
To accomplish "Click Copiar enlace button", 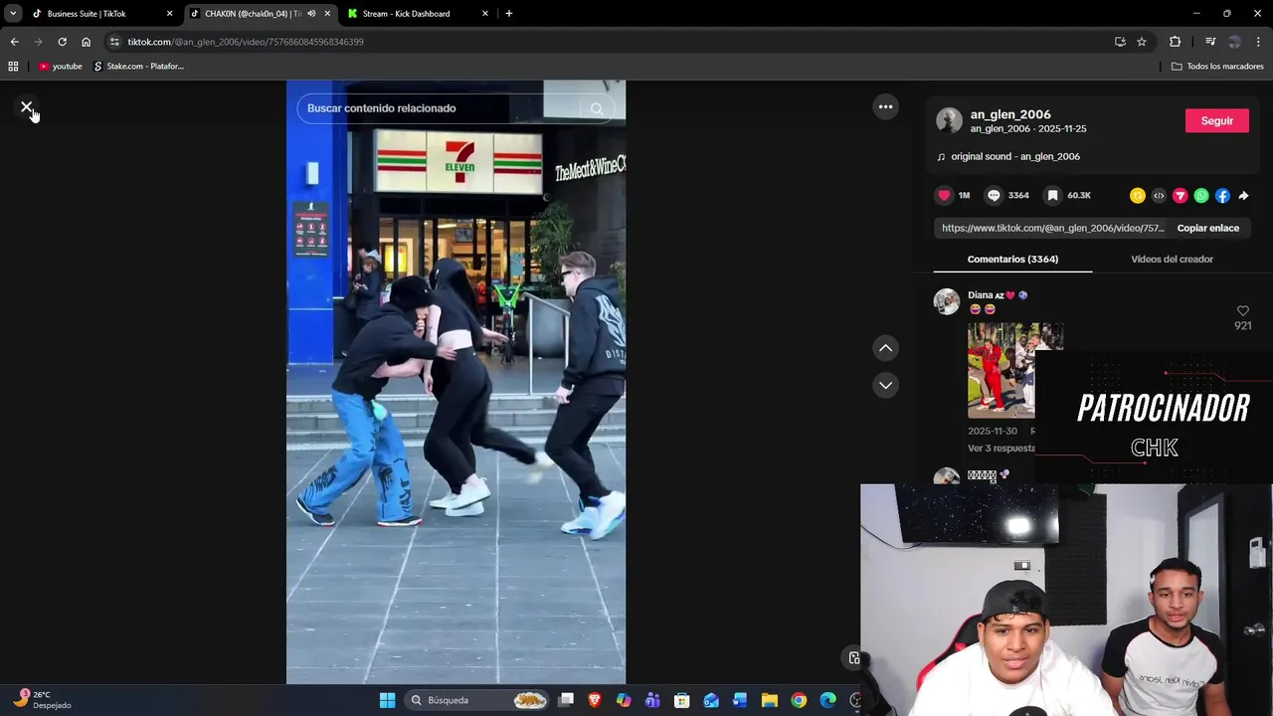I will [x=1207, y=228].
